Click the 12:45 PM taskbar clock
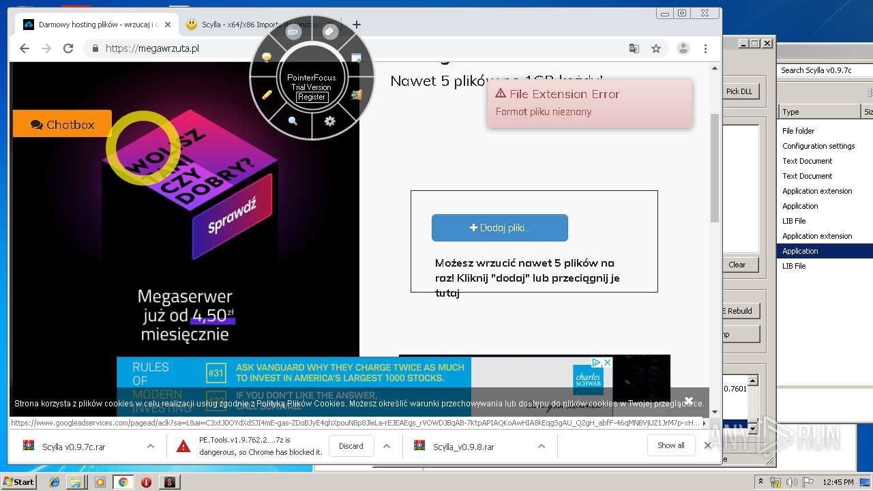This screenshot has width=873, height=491. pyautogui.click(x=838, y=482)
